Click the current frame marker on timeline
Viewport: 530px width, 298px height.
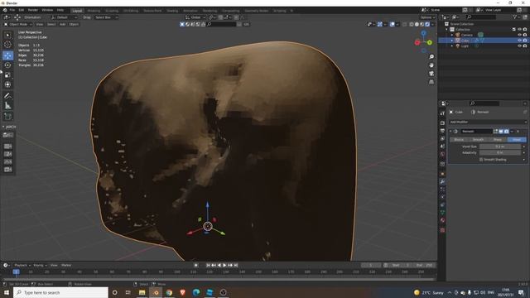(16, 272)
